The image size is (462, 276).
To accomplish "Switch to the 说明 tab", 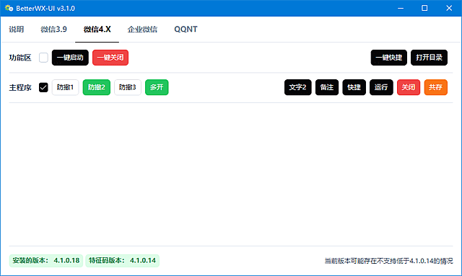I will click(16, 29).
